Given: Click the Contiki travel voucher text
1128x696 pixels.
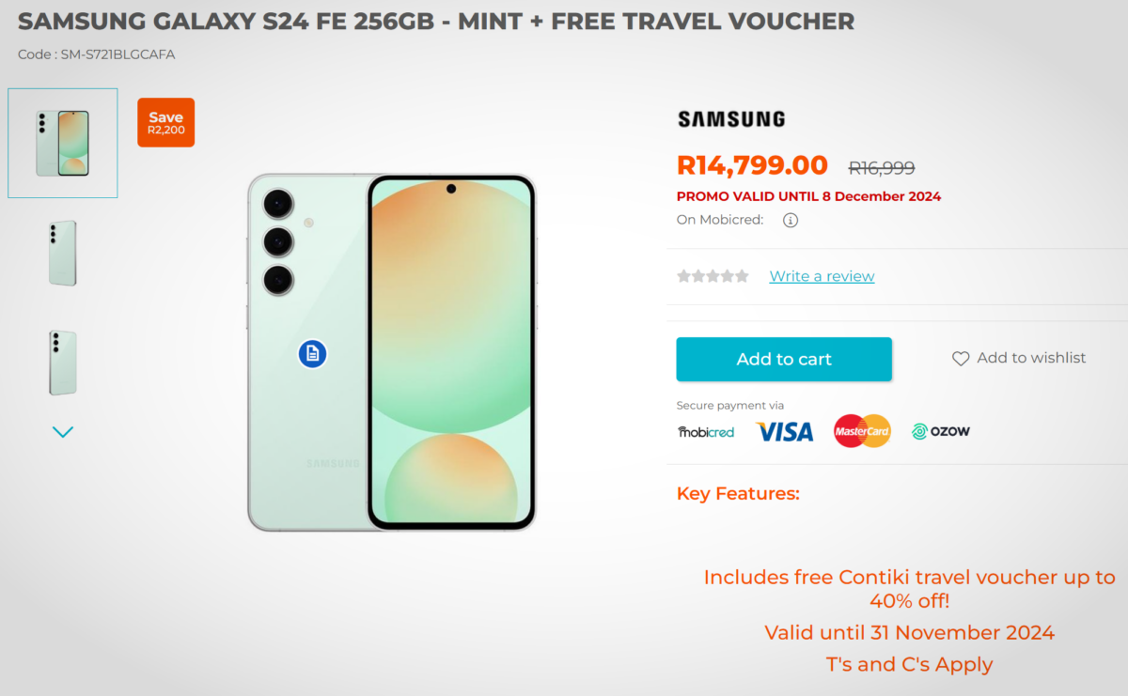Looking at the screenshot, I should click(909, 589).
